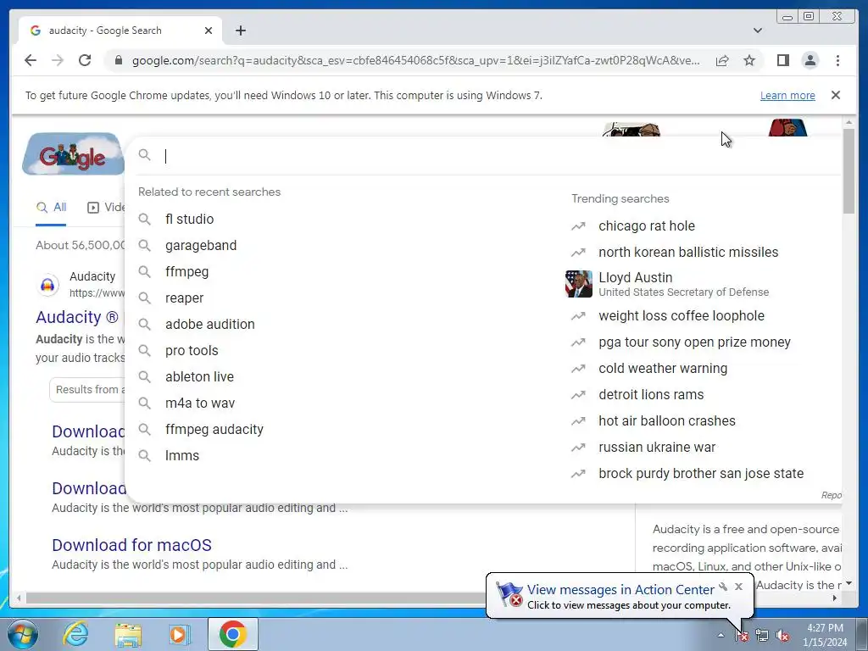Click the horizontal scrollbar thumb

[255, 598]
